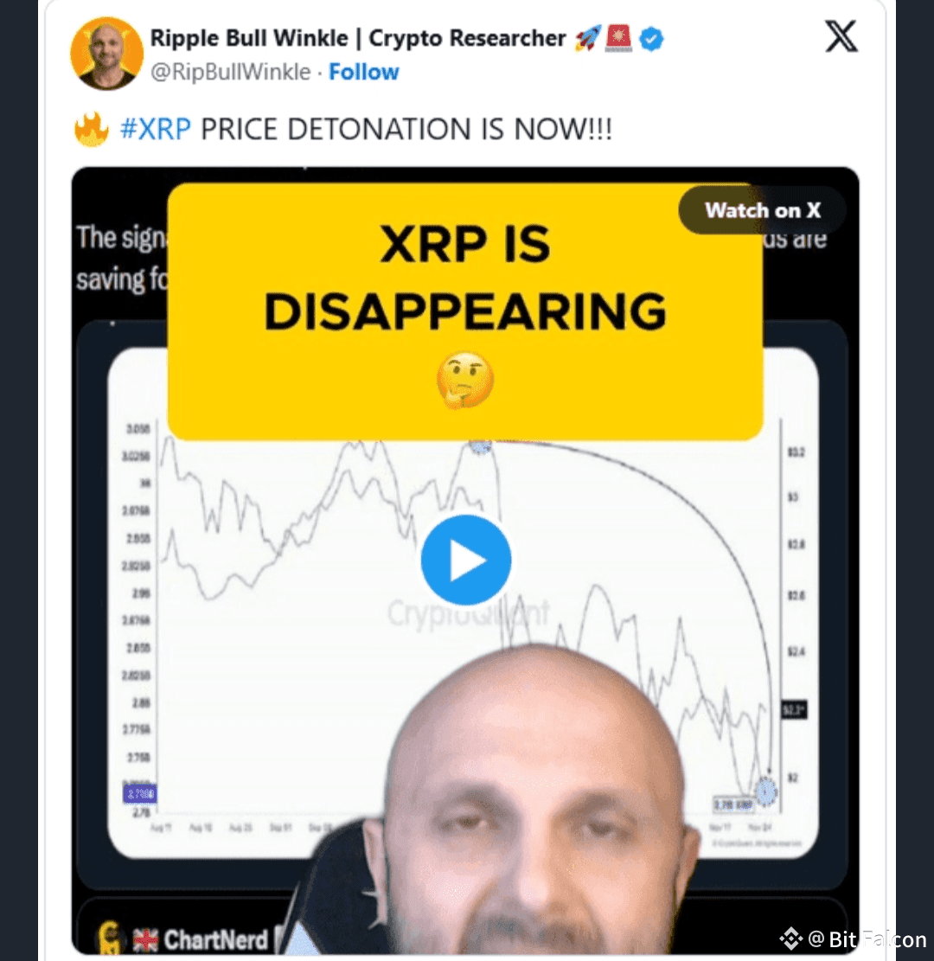Click the blue verified badge
The image size is (934, 961).
coord(651,39)
